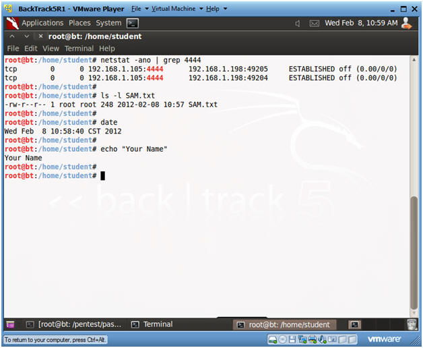Open the VMware File menu
The width and height of the screenshot is (423, 348).
[x=136, y=9]
